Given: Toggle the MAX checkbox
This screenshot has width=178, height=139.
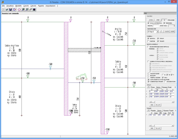Looking at the screenshot, I should pyautogui.click(x=163, y=78).
